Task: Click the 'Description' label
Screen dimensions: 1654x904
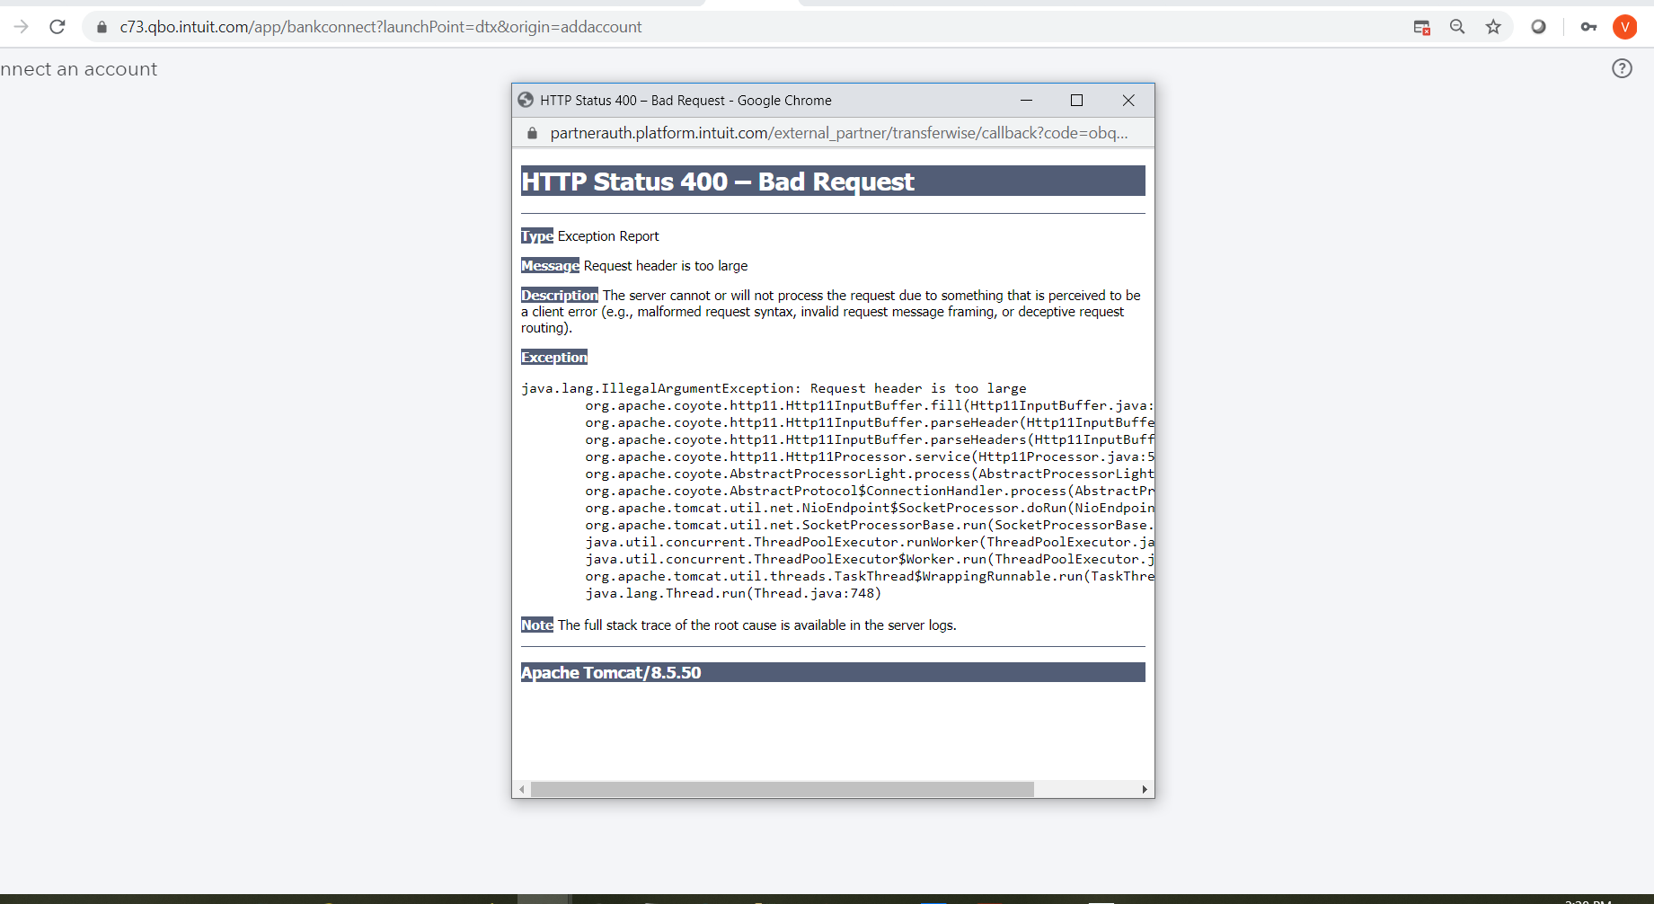Action: (x=560, y=295)
